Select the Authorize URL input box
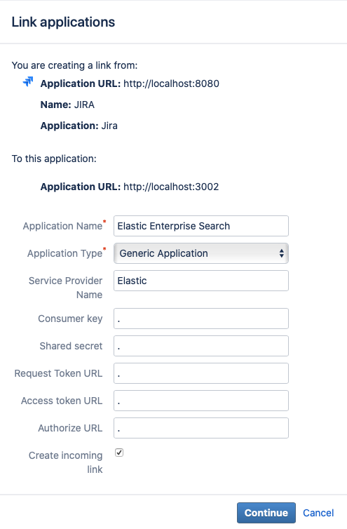Screen dimensions: 347x529 tap(201, 428)
